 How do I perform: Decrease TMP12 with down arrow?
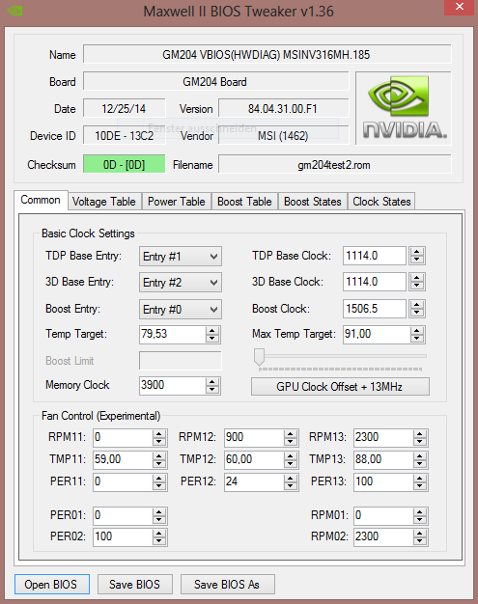tap(290, 464)
